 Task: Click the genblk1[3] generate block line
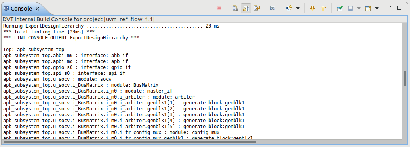coord(124,115)
